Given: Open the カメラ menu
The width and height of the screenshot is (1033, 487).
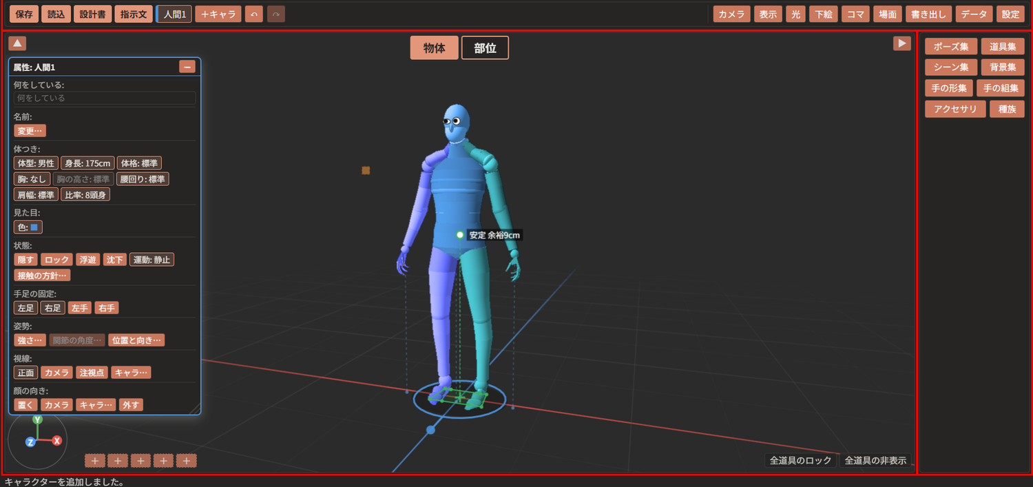Looking at the screenshot, I should coord(731,14).
